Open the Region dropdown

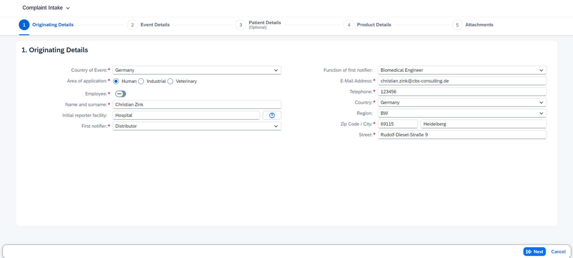[541, 113]
